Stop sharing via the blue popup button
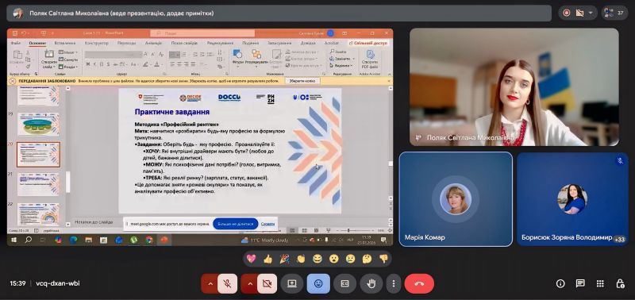This screenshot has width=635, height=300. click(235, 224)
